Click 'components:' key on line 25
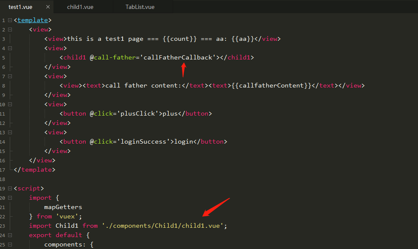 coord(65,244)
